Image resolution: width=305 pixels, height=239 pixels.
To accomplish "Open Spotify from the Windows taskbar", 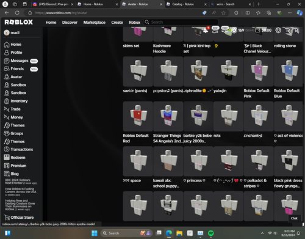I will coord(211,233).
